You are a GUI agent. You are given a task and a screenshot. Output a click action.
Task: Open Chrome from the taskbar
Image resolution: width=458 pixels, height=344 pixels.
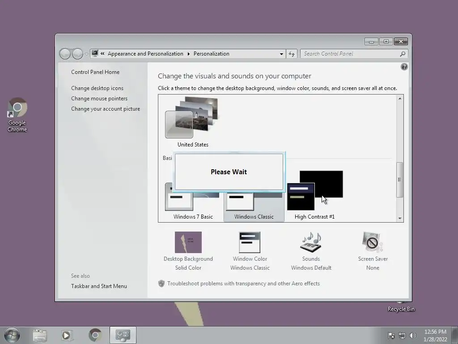pyautogui.click(x=95, y=335)
